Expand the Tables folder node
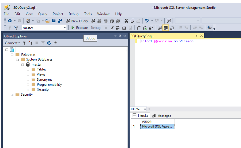The width and height of the screenshot is (241, 148). click(28, 69)
